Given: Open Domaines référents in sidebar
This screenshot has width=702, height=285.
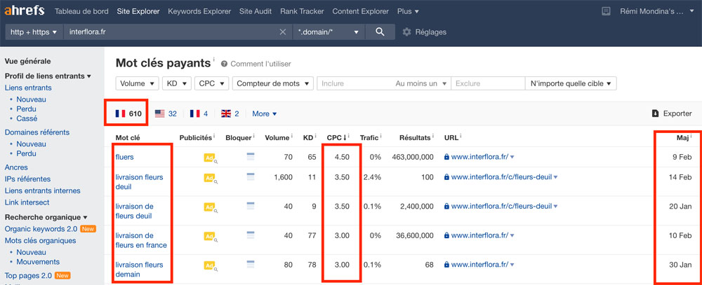Looking at the screenshot, I should coord(37,132).
